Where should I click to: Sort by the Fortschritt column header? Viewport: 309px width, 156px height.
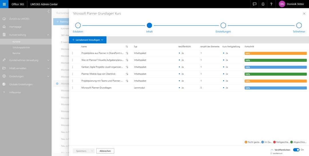pyautogui.click(x=249, y=47)
